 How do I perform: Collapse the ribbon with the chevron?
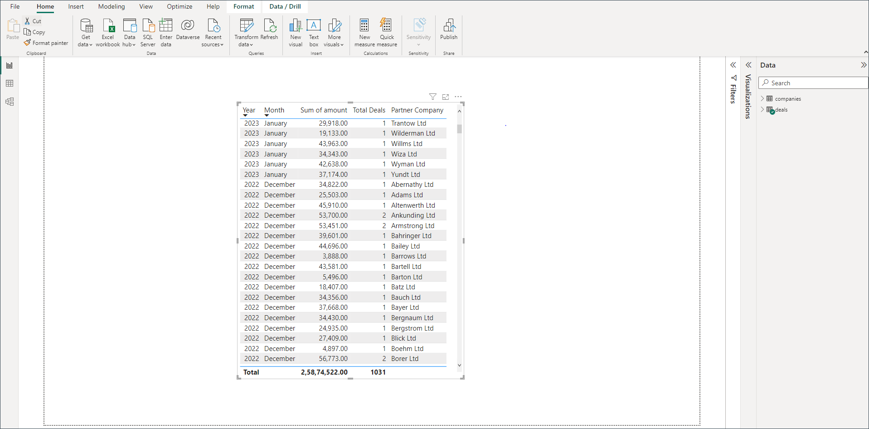pyautogui.click(x=865, y=52)
